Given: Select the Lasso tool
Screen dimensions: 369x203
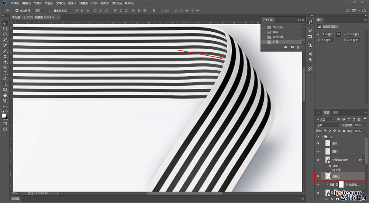Looking at the screenshot, I should click(x=5, y=34).
